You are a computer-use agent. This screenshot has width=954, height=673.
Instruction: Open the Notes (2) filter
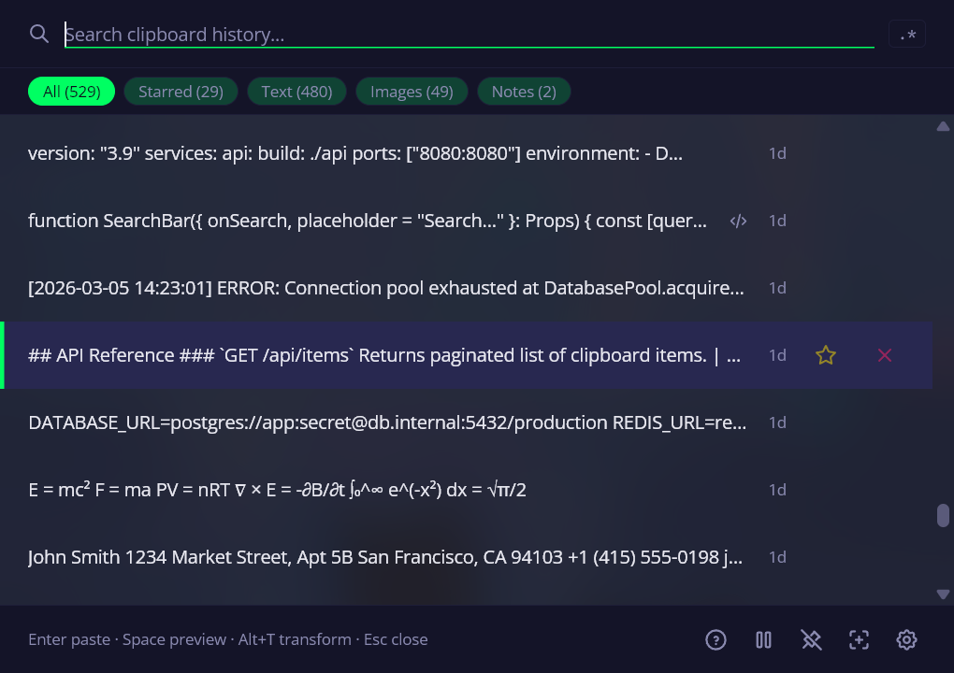(x=524, y=92)
